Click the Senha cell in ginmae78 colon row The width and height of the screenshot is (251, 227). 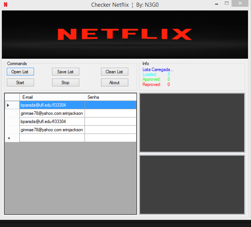click(x=110, y=113)
